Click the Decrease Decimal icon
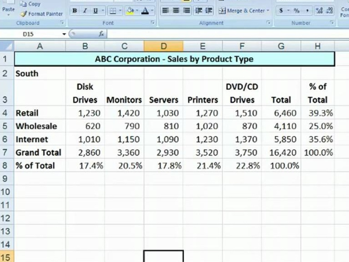Screen dimensions: 349x262 pos(330,10)
